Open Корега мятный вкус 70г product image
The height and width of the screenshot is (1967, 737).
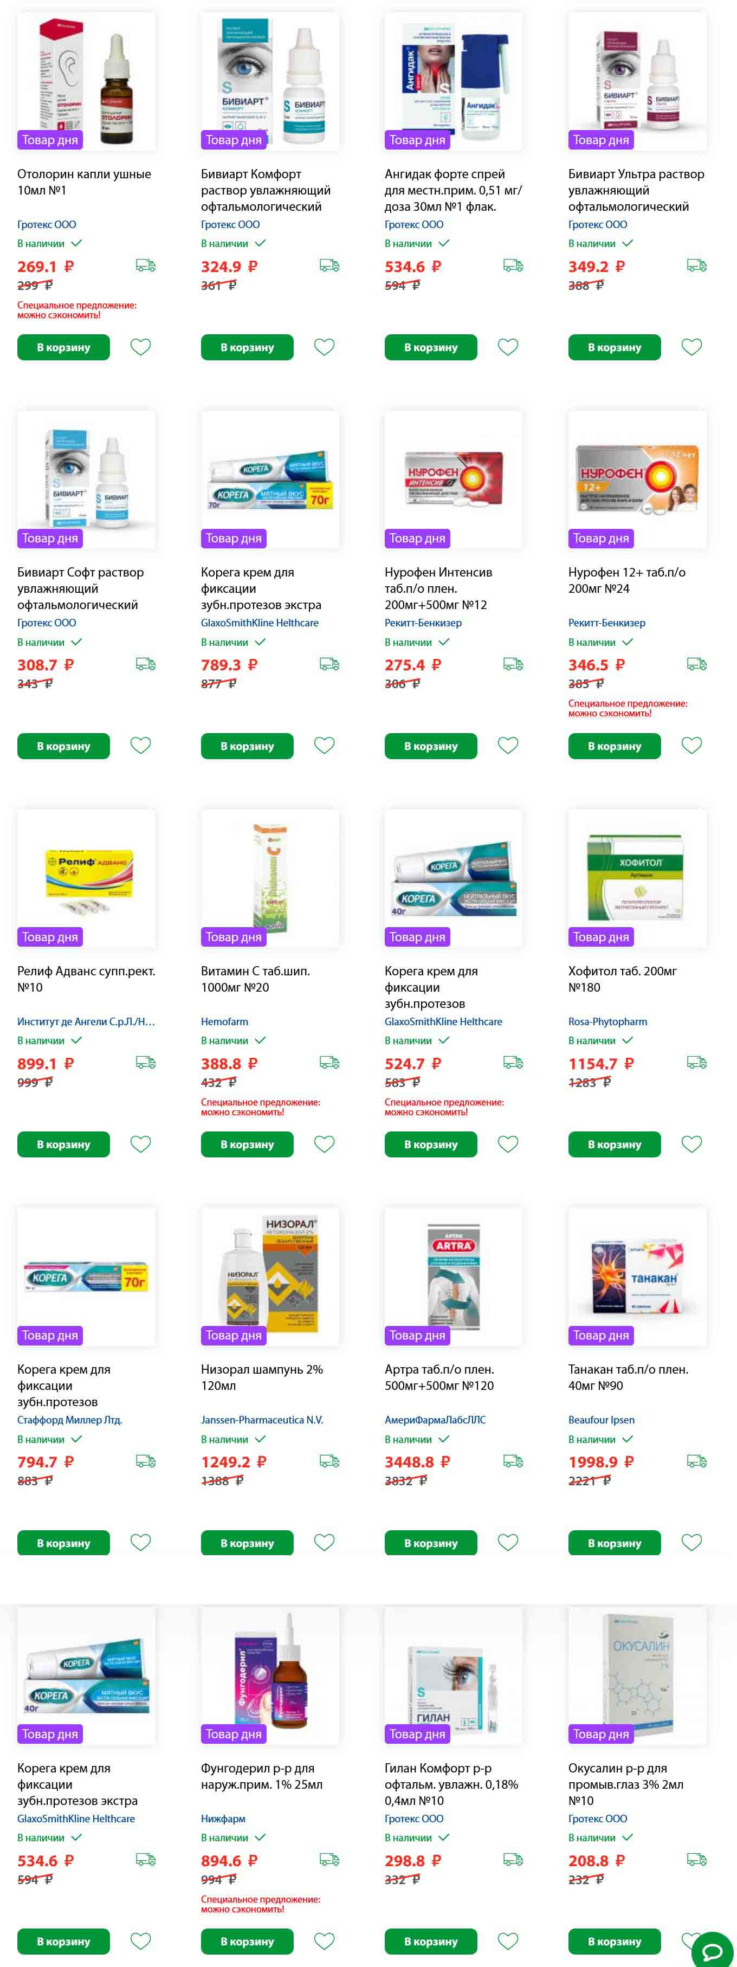[270, 480]
